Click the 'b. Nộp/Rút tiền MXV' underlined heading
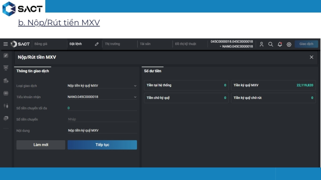321x180 pixels. pyautogui.click(x=59, y=22)
